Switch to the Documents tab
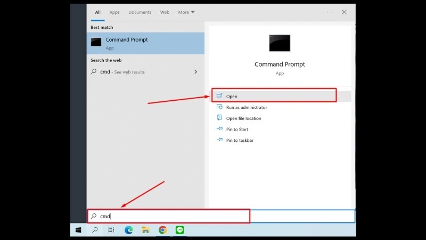 click(140, 12)
